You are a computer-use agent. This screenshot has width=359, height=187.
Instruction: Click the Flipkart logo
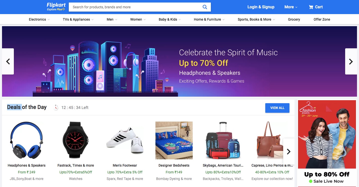pyautogui.click(x=56, y=5)
